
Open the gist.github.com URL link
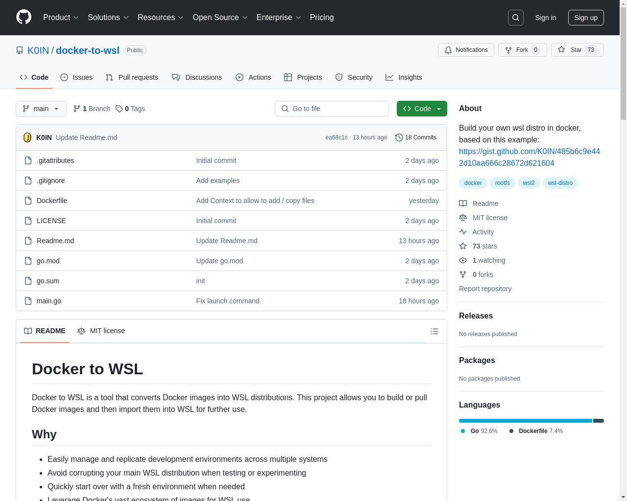(530, 157)
